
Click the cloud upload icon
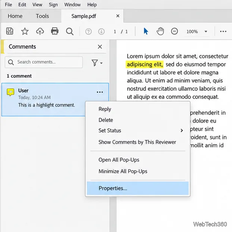coord(40,31)
